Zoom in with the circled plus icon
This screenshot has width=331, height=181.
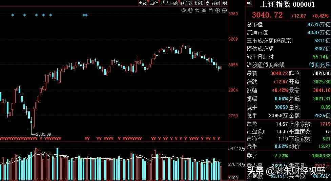(218, 10)
